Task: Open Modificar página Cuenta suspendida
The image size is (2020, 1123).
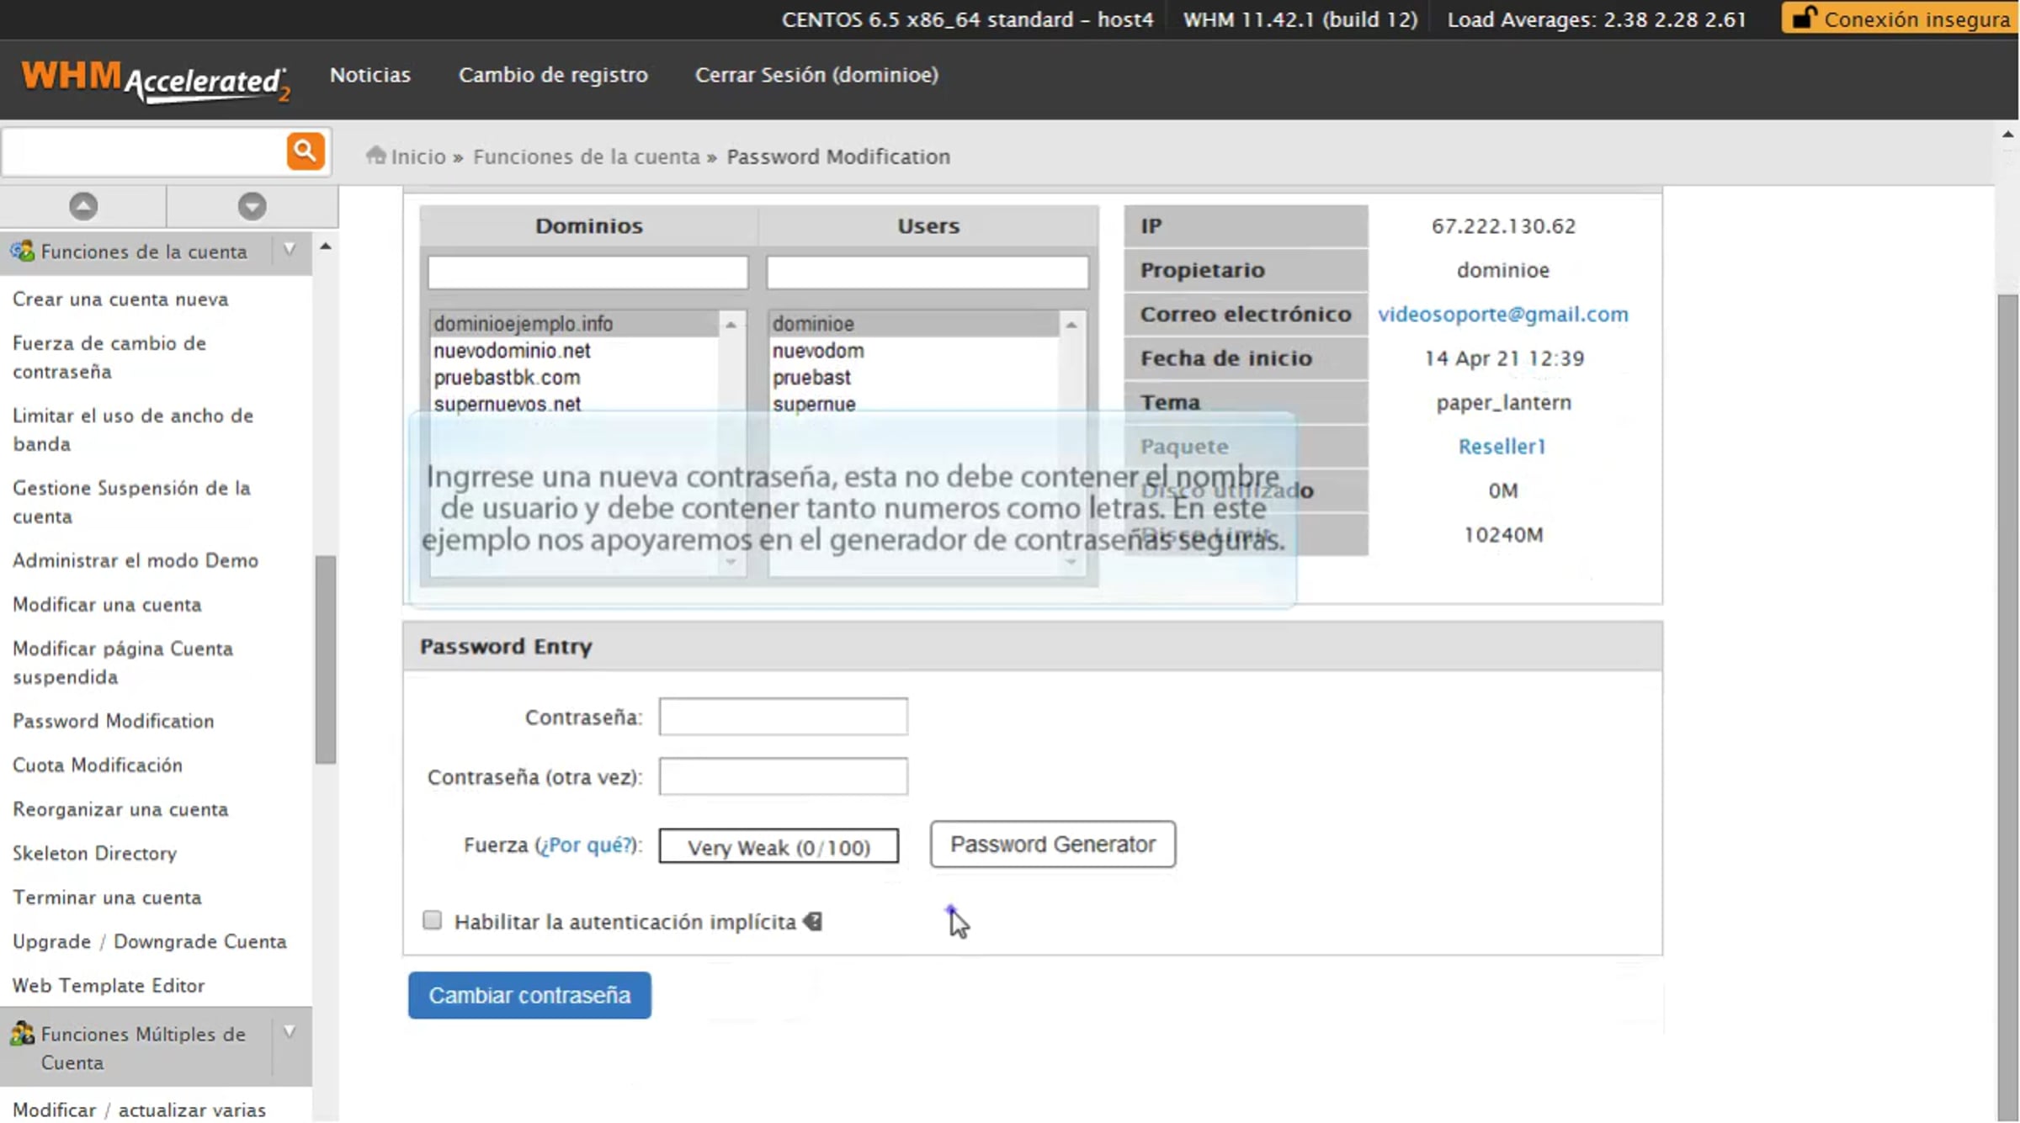Action: (x=123, y=663)
